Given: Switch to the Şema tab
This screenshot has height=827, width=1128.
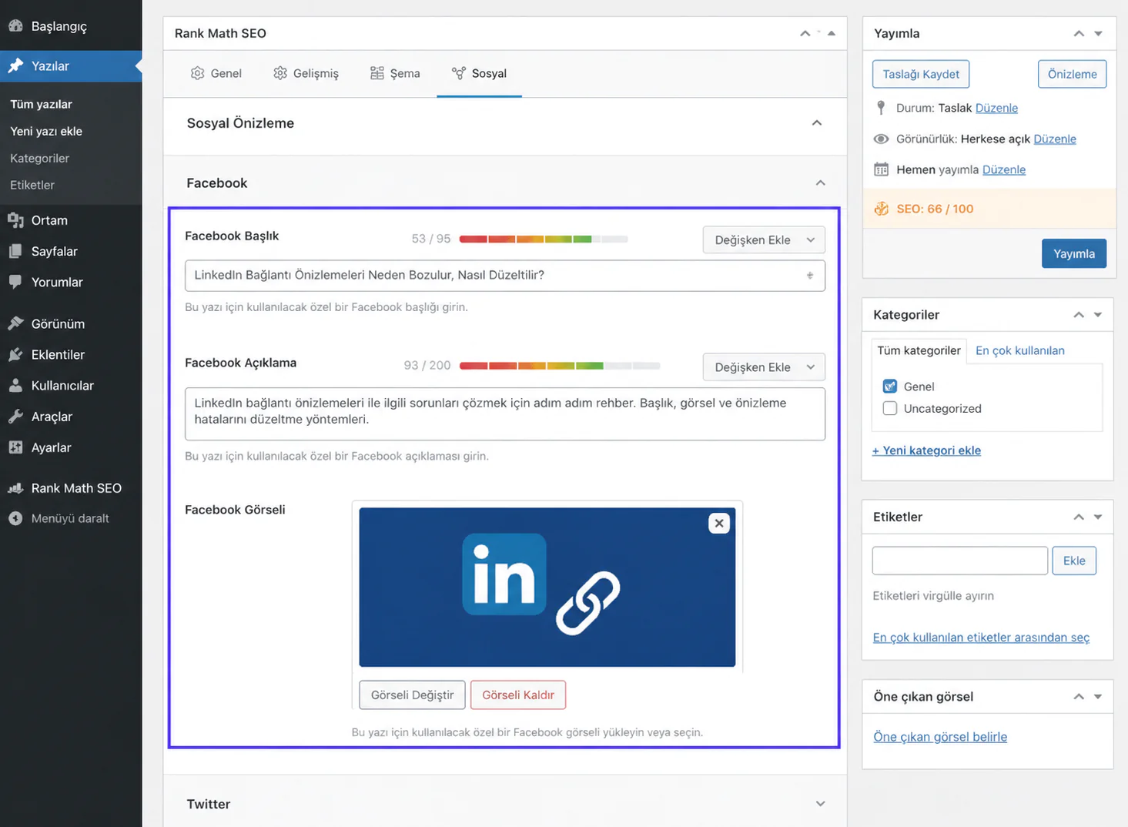Looking at the screenshot, I should coord(395,73).
